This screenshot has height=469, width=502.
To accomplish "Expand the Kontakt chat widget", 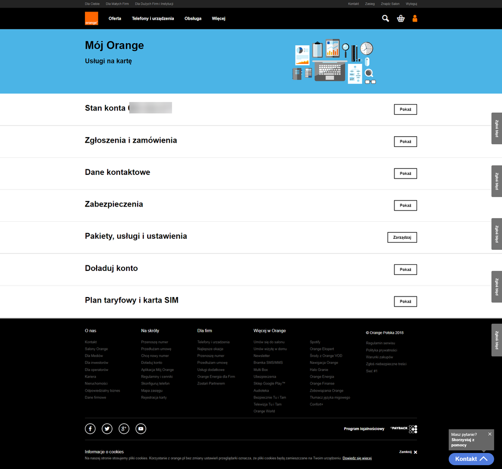I will click(x=471, y=459).
